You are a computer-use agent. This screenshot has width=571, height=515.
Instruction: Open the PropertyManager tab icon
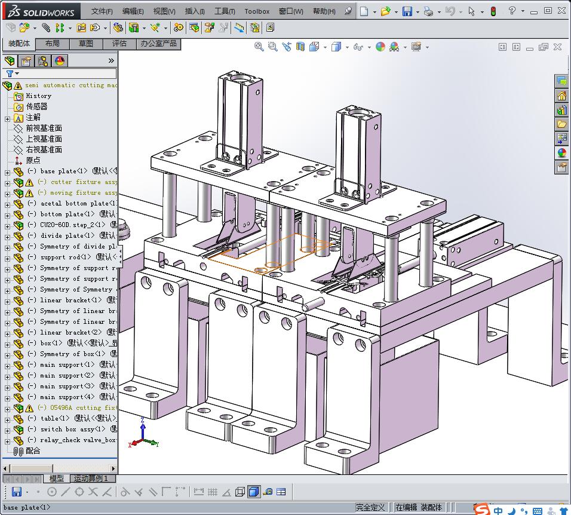click(26, 61)
